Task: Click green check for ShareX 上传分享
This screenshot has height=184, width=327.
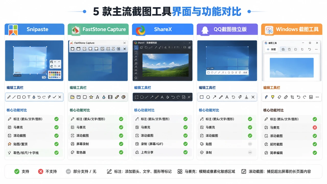Action: pyautogui.click(x=185, y=152)
